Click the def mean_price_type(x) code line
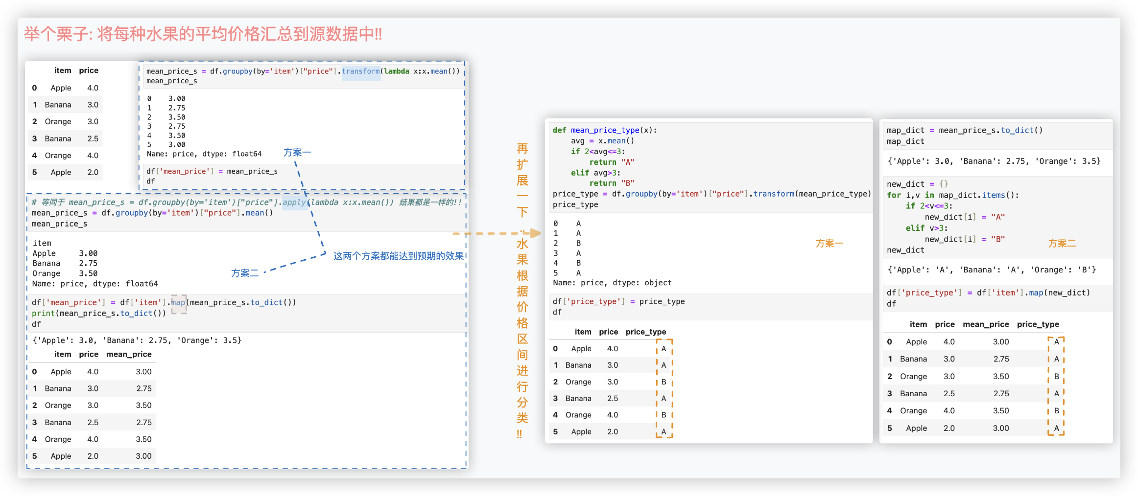This screenshot has height=496, width=1138. pyautogui.click(x=605, y=131)
